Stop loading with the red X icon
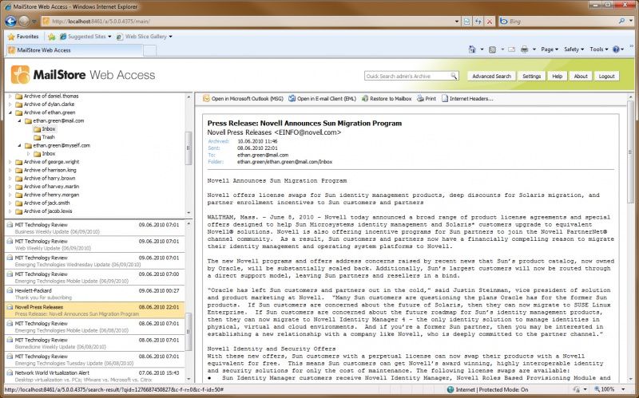The image size is (639, 398). 490,22
